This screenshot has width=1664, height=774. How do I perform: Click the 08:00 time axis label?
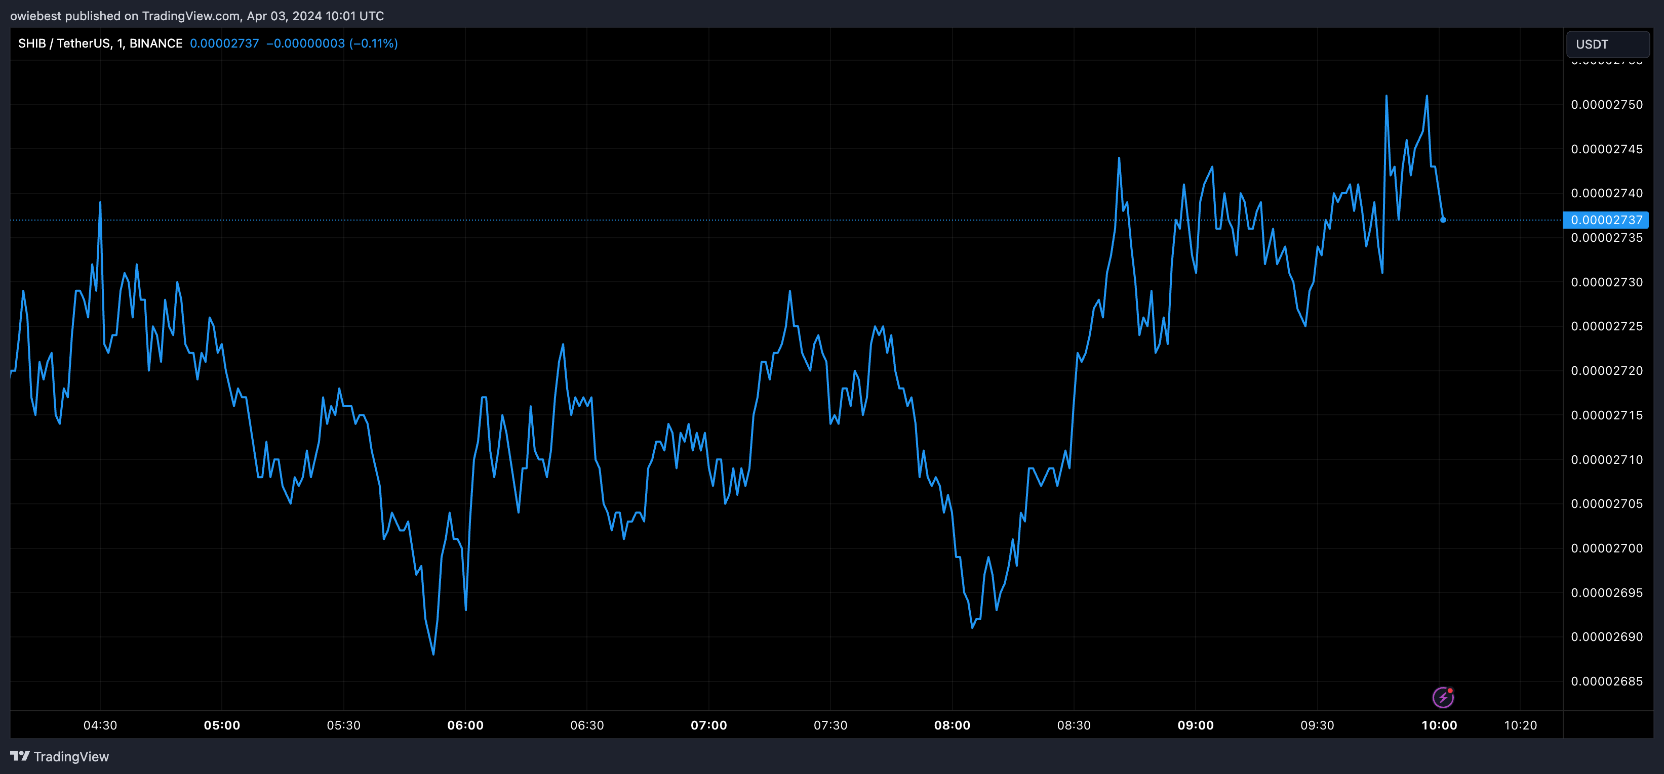952,725
